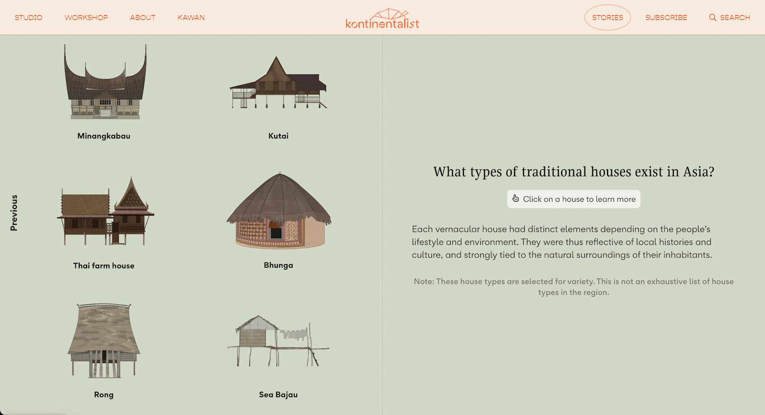Click the pointing-hand icon in the hint banner
This screenshot has width=765, height=415.
[x=516, y=199]
